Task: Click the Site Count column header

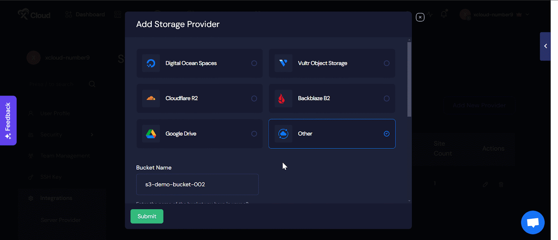Action: coord(443,148)
